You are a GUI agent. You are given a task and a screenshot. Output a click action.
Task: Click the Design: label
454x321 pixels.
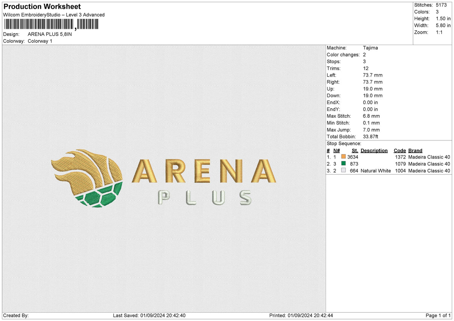tap(11, 34)
